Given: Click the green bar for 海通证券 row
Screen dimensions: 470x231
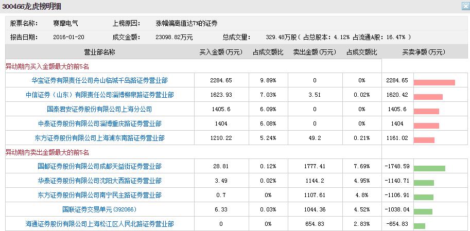Looking at the screenshot, I should click(x=420, y=226).
